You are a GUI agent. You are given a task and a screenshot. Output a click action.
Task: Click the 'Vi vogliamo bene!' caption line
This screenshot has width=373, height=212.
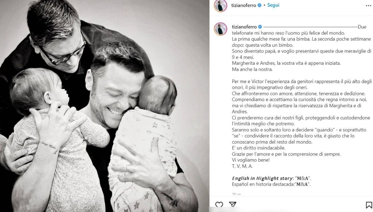point(251,160)
